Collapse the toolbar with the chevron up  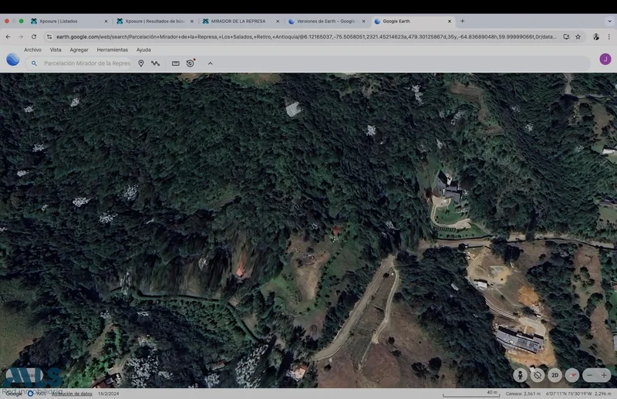pos(210,63)
